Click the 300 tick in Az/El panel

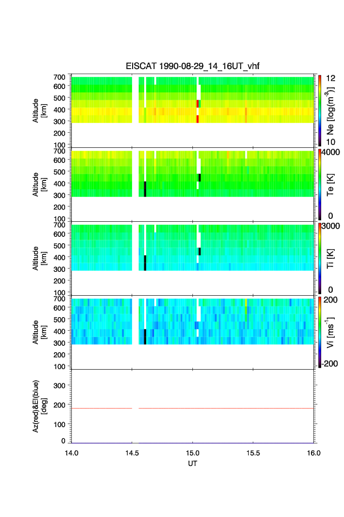60,386
